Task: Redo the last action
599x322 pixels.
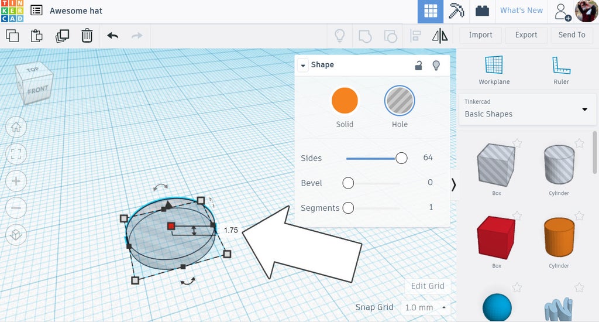Action: [137, 36]
